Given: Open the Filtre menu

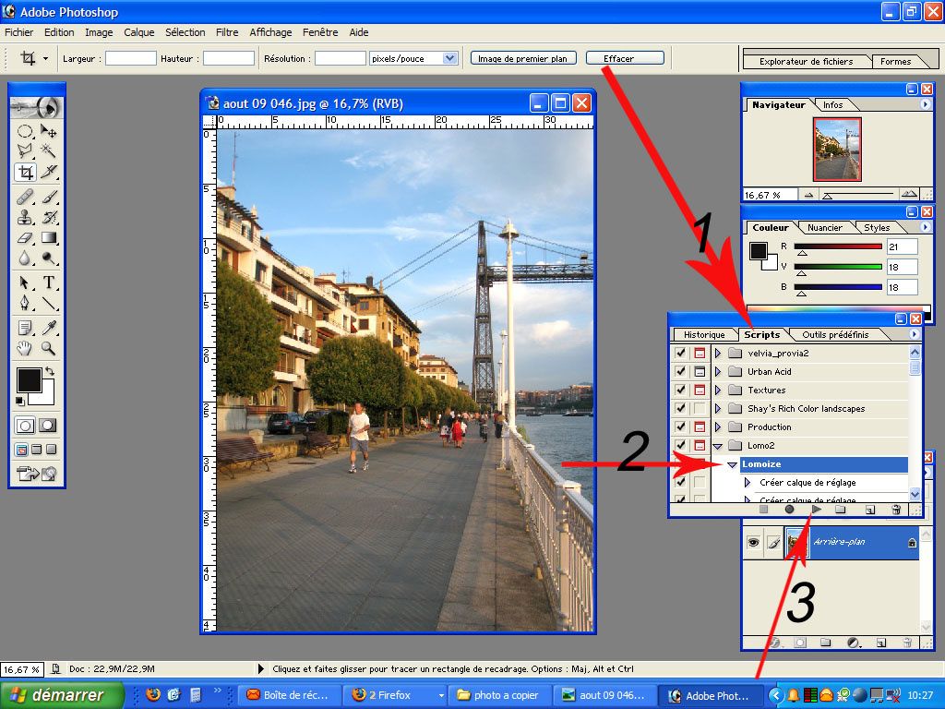Looking at the screenshot, I should click(227, 32).
